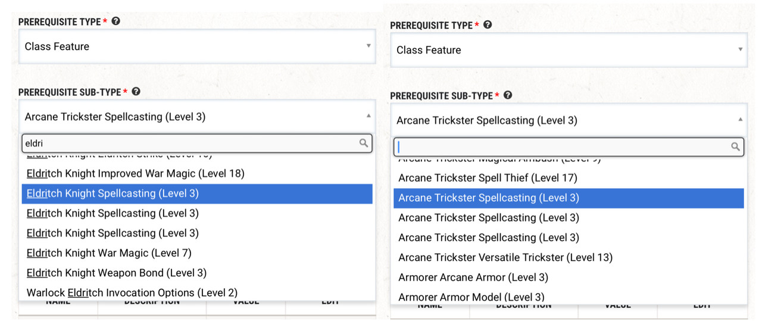Screen dimensions: 762x321
Task: Select the highlighted Arcane Trickster Spellcasting (Level 3) option
Action: [x=569, y=198]
